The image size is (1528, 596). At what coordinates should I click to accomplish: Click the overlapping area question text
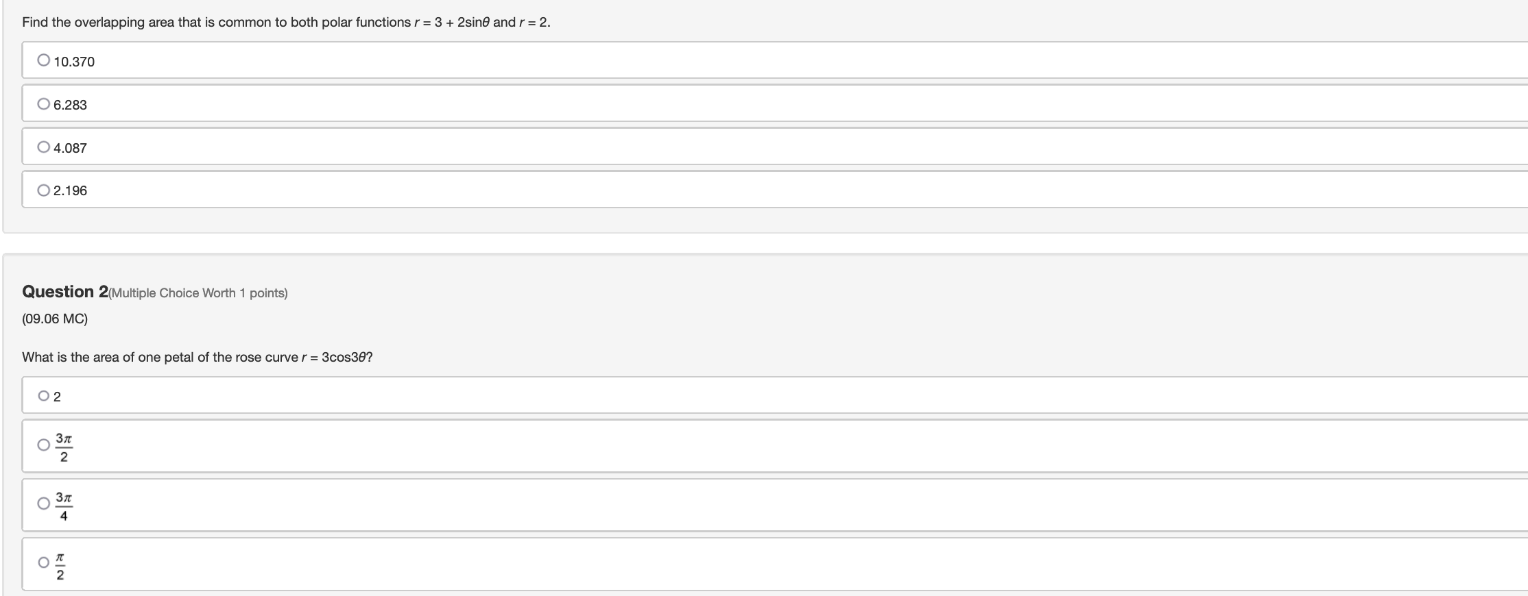pyautogui.click(x=286, y=22)
